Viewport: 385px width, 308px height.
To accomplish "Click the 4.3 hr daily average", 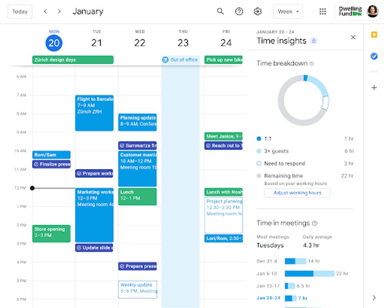I will pos(311,245).
